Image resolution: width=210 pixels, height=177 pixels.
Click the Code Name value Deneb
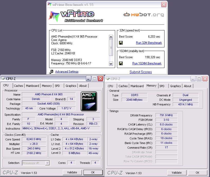coord(36,99)
